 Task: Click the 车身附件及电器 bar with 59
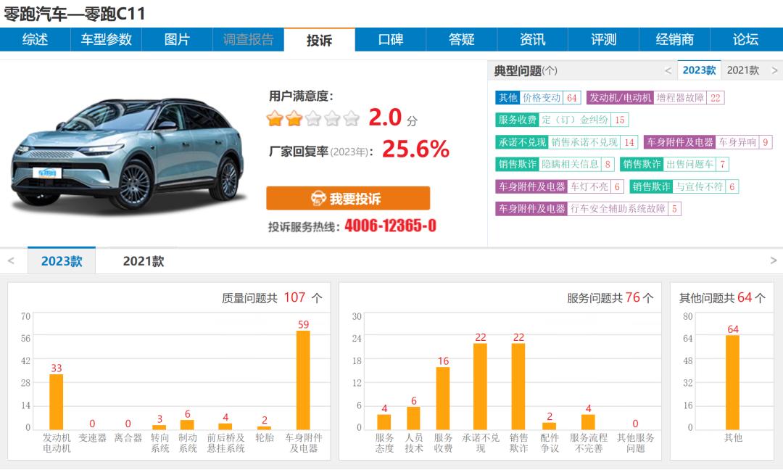pos(303,380)
